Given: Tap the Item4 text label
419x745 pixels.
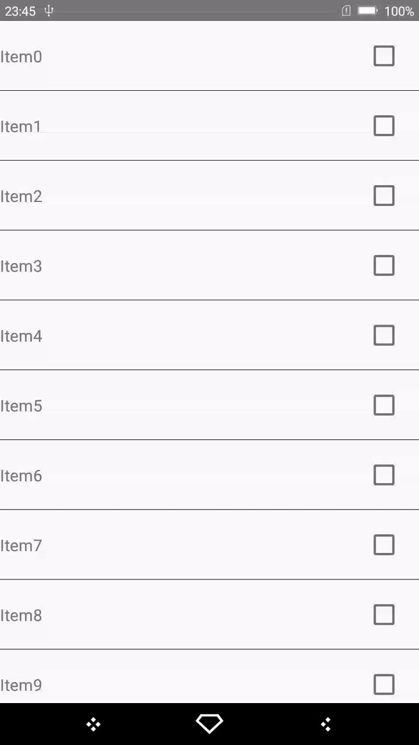Looking at the screenshot, I should [x=21, y=337].
